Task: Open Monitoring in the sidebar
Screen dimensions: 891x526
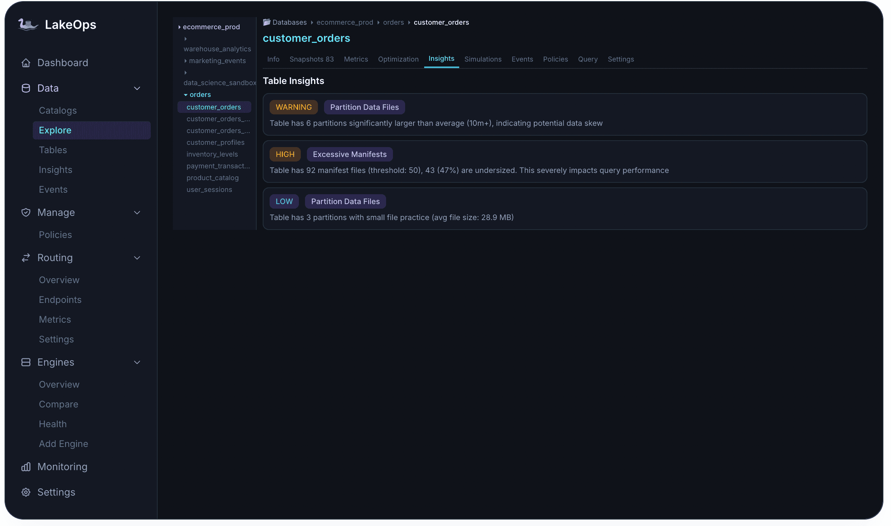Action: [62, 467]
